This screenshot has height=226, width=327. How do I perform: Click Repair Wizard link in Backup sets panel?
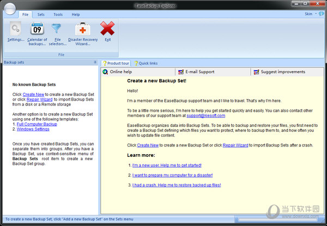click(40, 99)
